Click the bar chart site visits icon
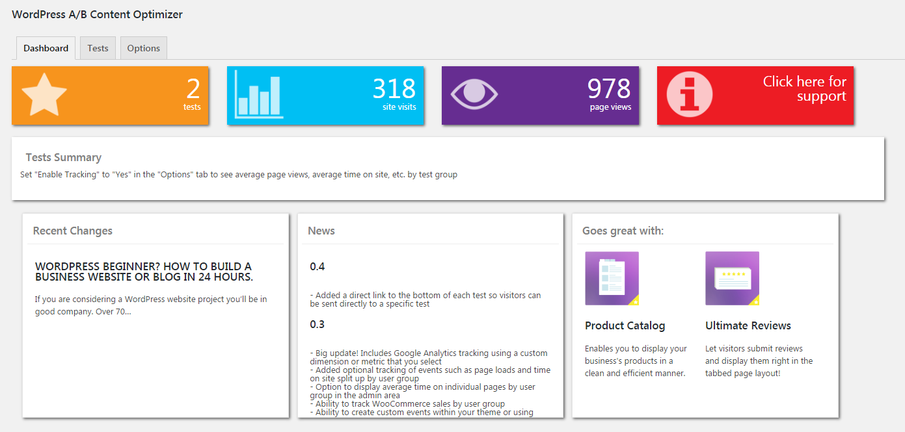905x432 pixels. click(x=259, y=95)
